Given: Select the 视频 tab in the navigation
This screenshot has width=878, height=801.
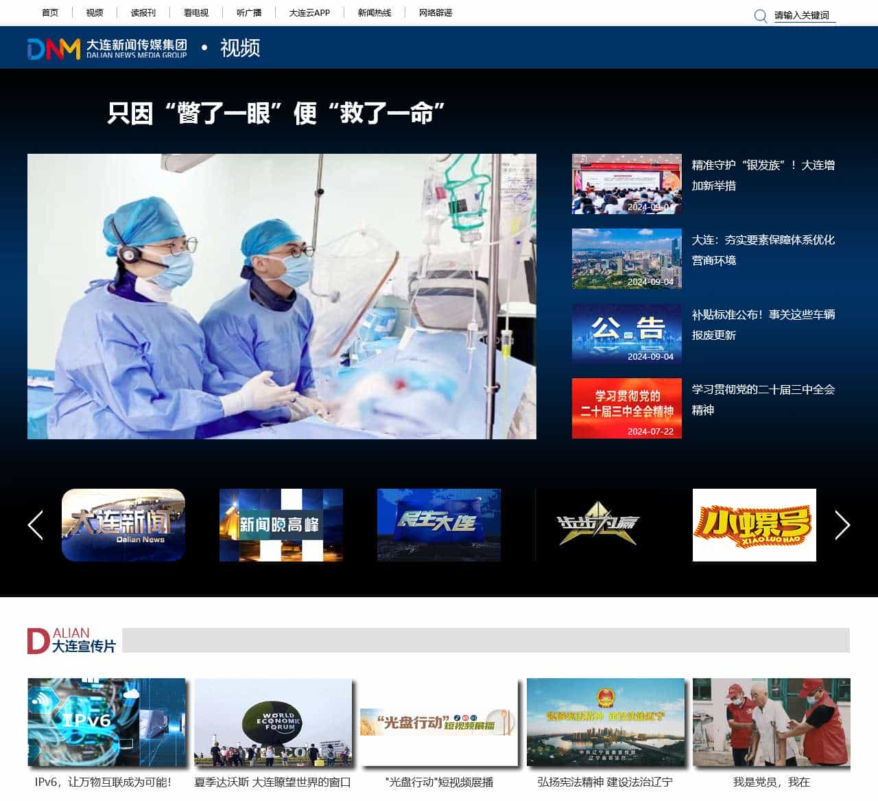Looking at the screenshot, I should pyautogui.click(x=94, y=12).
